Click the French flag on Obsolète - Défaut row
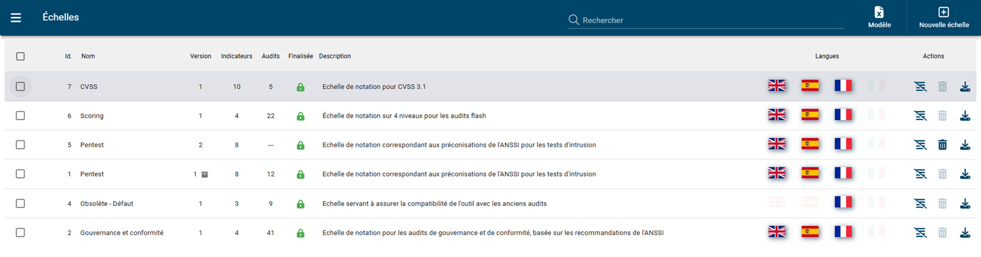The height and width of the screenshot is (257, 981). (843, 202)
